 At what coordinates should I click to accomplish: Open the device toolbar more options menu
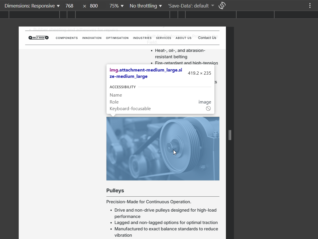(x=310, y=6)
